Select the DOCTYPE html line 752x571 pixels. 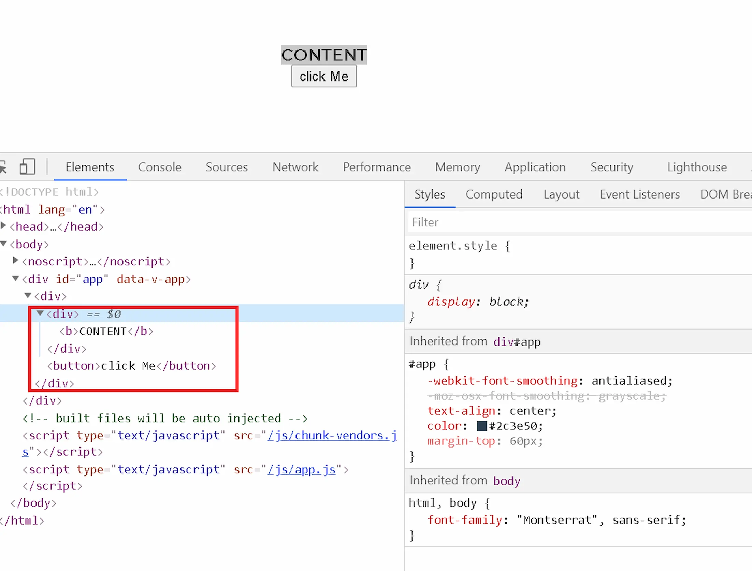(x=49, y=192)
